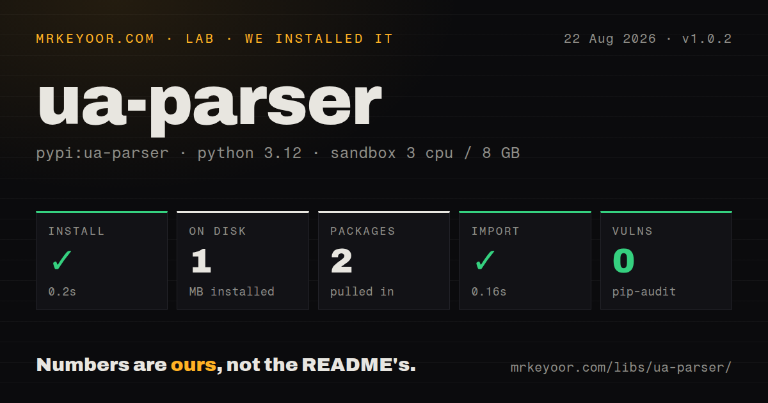Click the "VULNS" card label
The height and width of the screenshot is (403, 768).
click(x=632, y=232)
